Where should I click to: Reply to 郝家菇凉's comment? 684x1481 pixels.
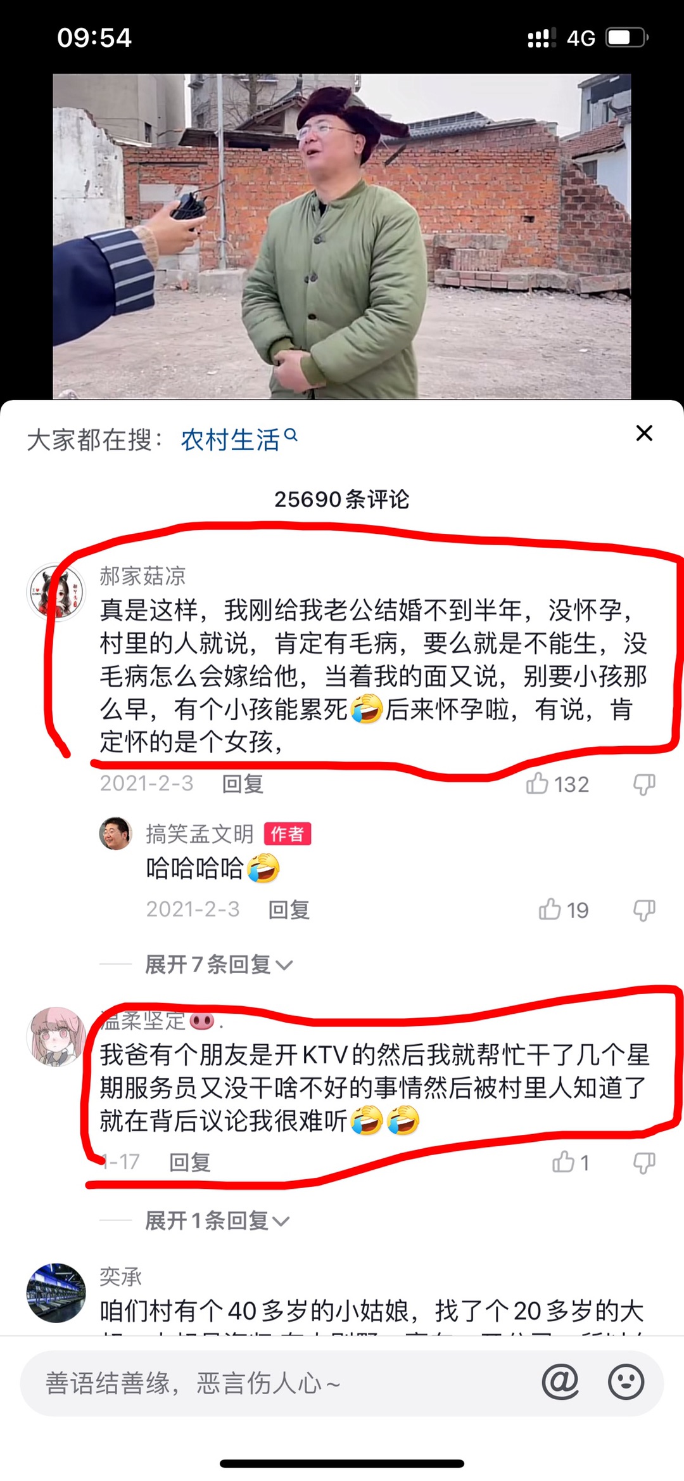click(243, 784)
